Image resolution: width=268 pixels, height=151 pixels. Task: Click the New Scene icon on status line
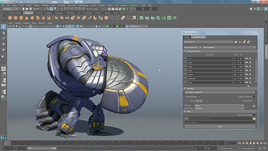[x=23, y=9]
